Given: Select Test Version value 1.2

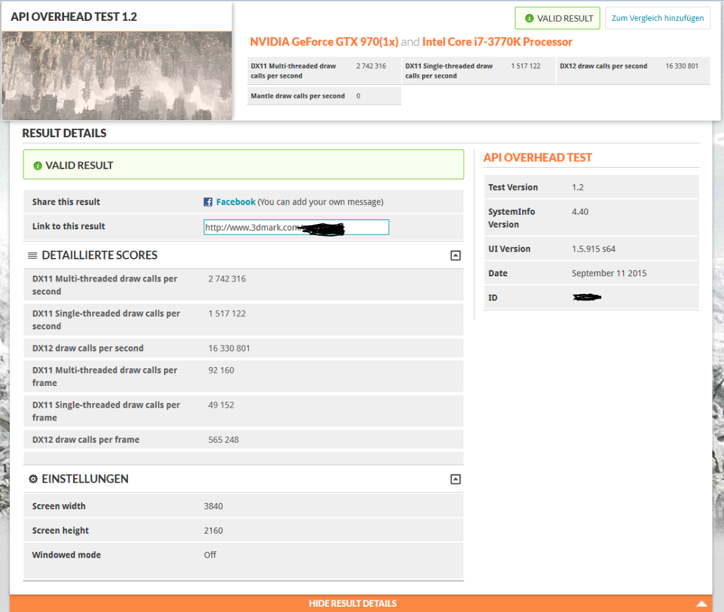Looking at the screenshot, I should tap(578, 187).
